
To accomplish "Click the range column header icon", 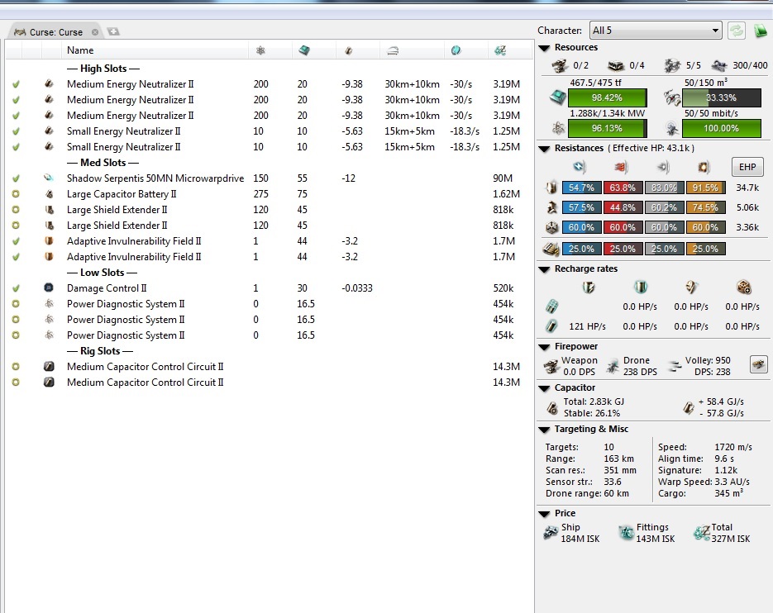I will pos(393,50).
